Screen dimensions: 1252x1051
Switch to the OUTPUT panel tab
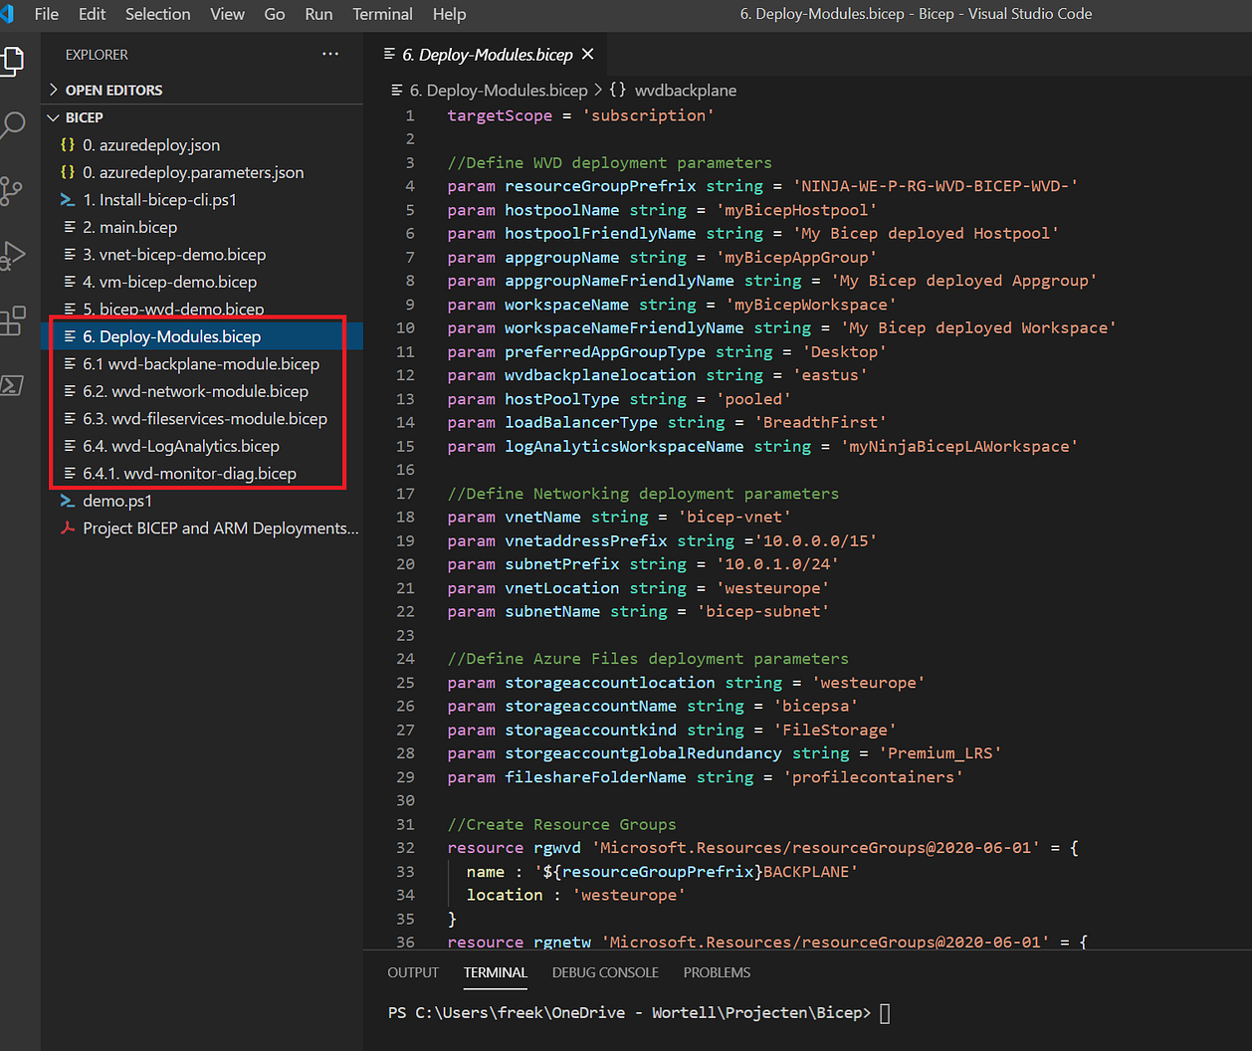pyautogui.click(x=413, y=972)
